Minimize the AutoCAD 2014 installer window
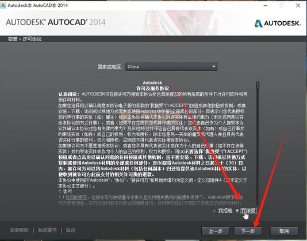The height and width of the screenshot is (241, 307). pyautogui.click(x=265, y=6)
